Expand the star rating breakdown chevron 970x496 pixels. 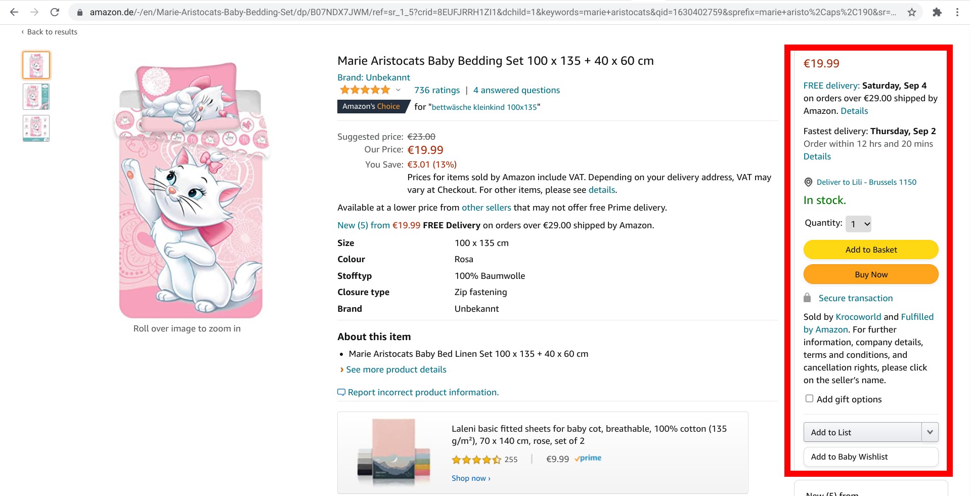[x=399, y=90]
